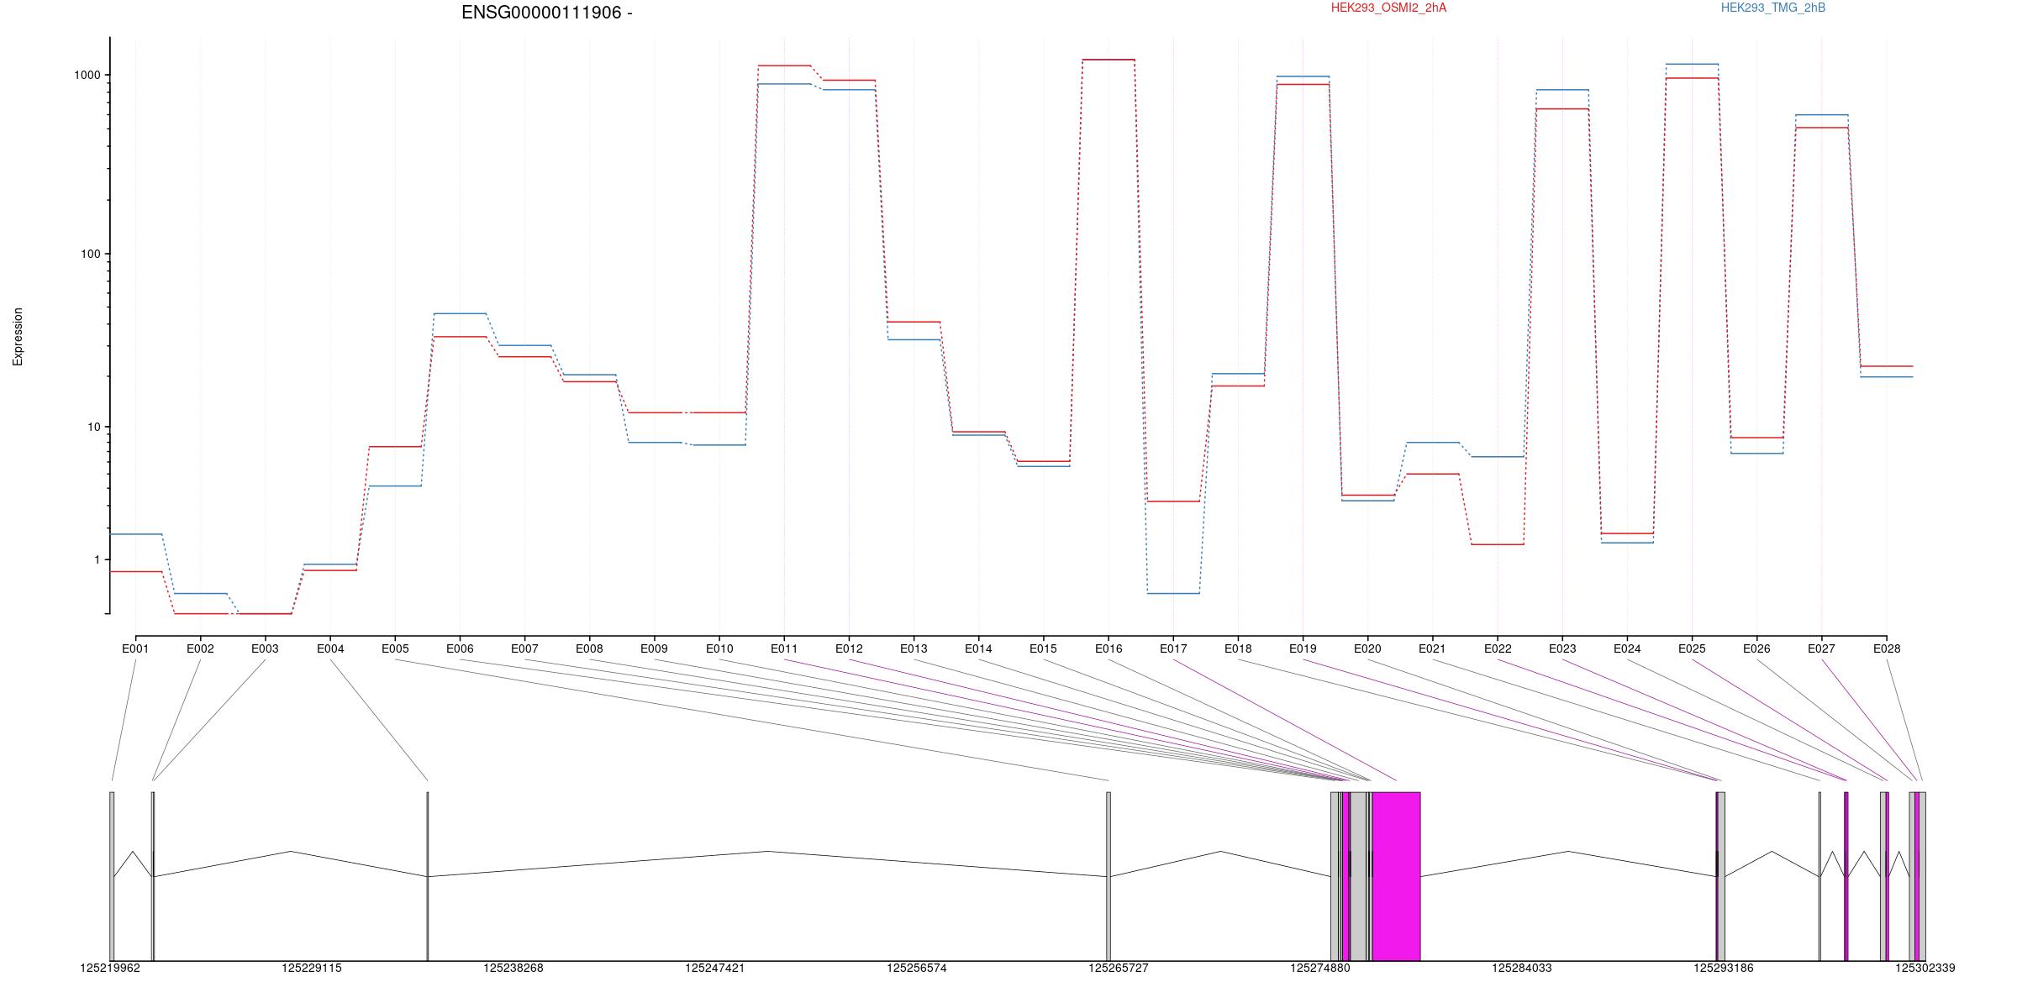The height and width of the screenshot is (1008, 2017).
Task: Click exon label E022
Action: click(x=1498, y=648)
